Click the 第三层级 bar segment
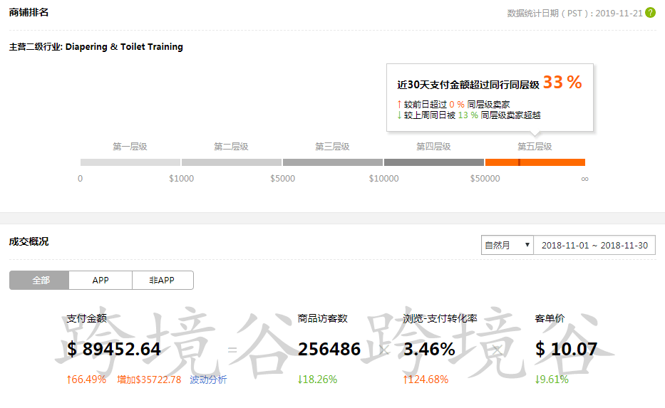 tap(333, 162)
